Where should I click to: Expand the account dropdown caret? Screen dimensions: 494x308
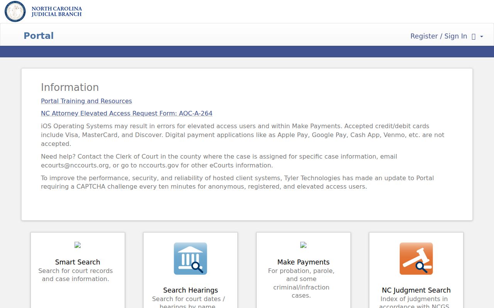point(482,37)
